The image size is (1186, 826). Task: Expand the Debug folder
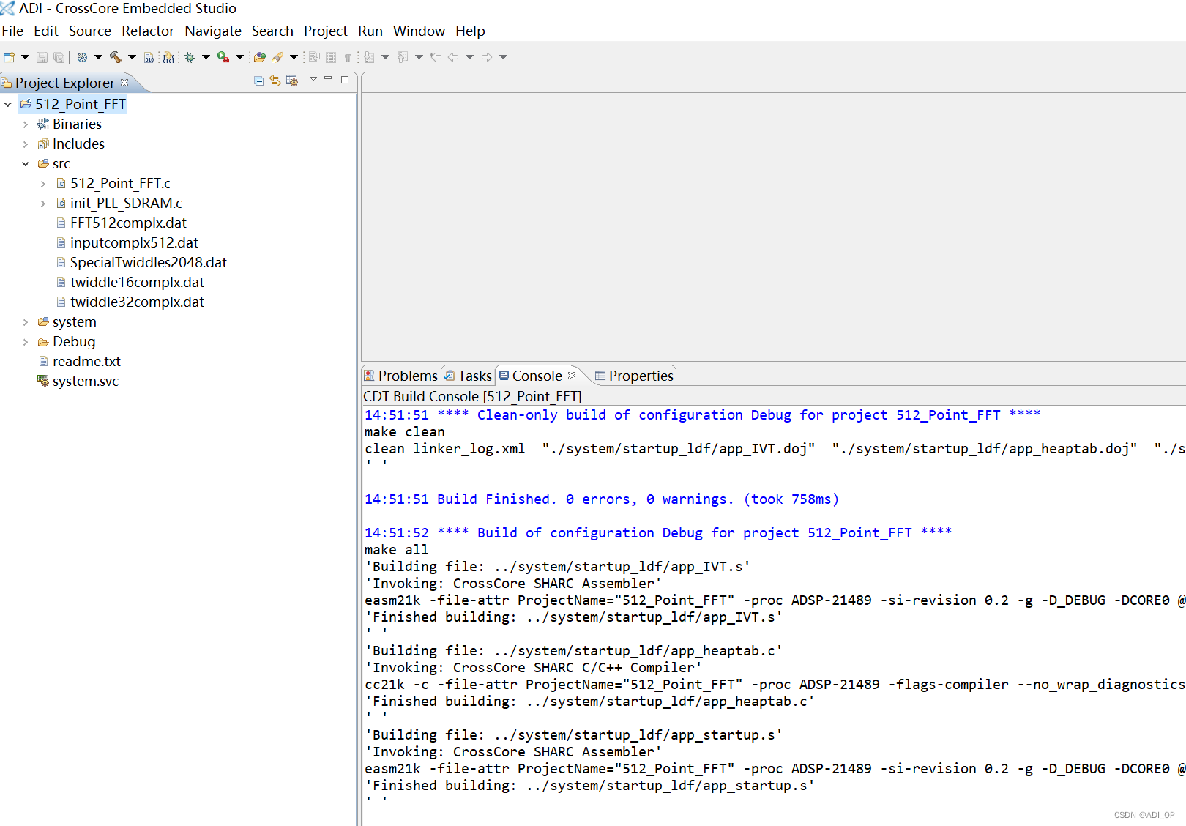tap(26, 342)
